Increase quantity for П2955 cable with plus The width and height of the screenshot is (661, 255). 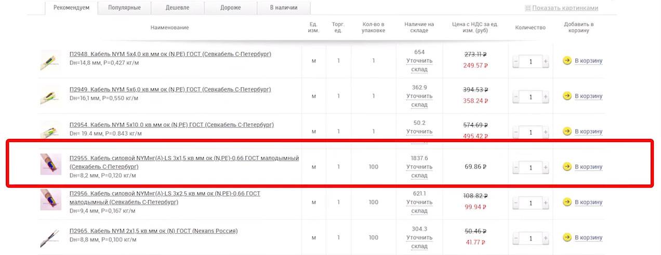[x=546, y=168]
